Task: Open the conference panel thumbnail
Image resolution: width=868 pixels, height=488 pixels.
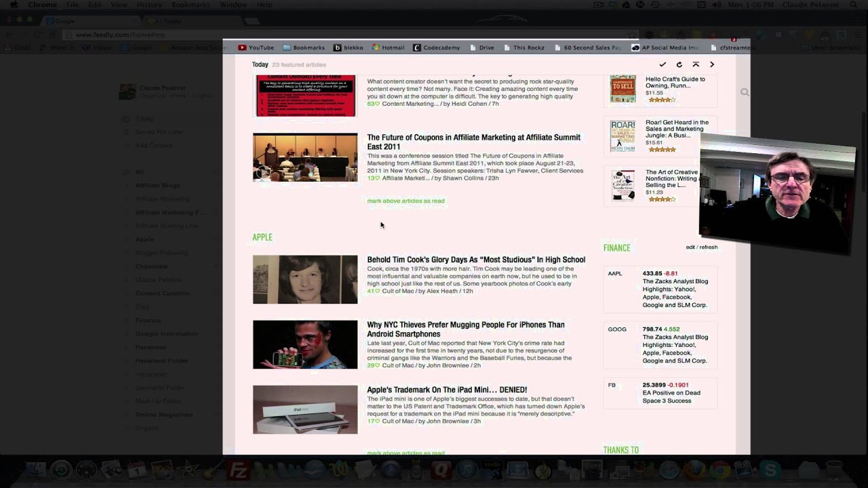Action: 305,157
